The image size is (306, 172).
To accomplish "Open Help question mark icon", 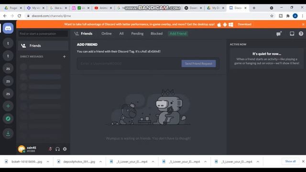I will click(x=301, y=33).
